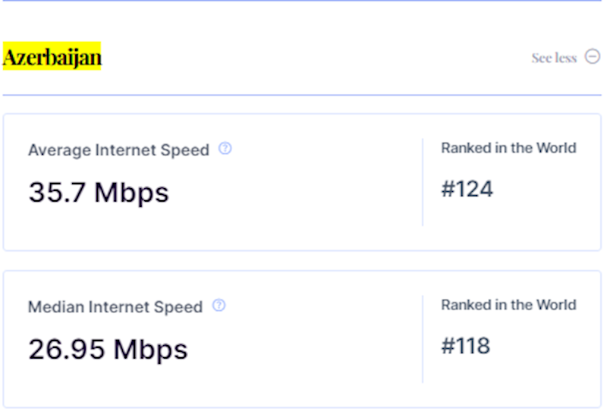Click the Median Internet Speed label
The image size is (607, 411).
point(115,307)
